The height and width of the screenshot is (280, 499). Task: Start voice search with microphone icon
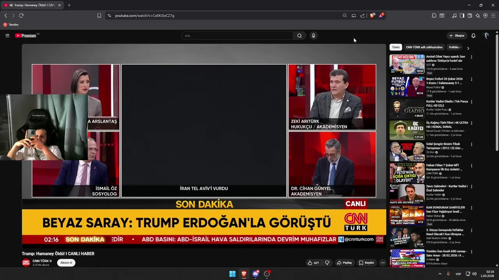tap(313, 35)
